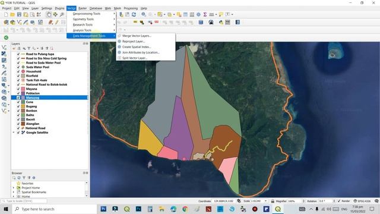Expand the Geometry Tools submenu
The image size is (380, 214).
coord(91,19)
